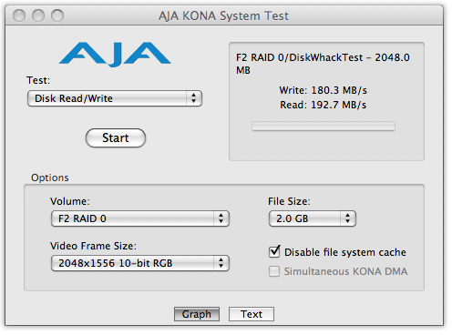Toggle the Simultaneous KONA DMA checkbox

[x=274, y=271]
